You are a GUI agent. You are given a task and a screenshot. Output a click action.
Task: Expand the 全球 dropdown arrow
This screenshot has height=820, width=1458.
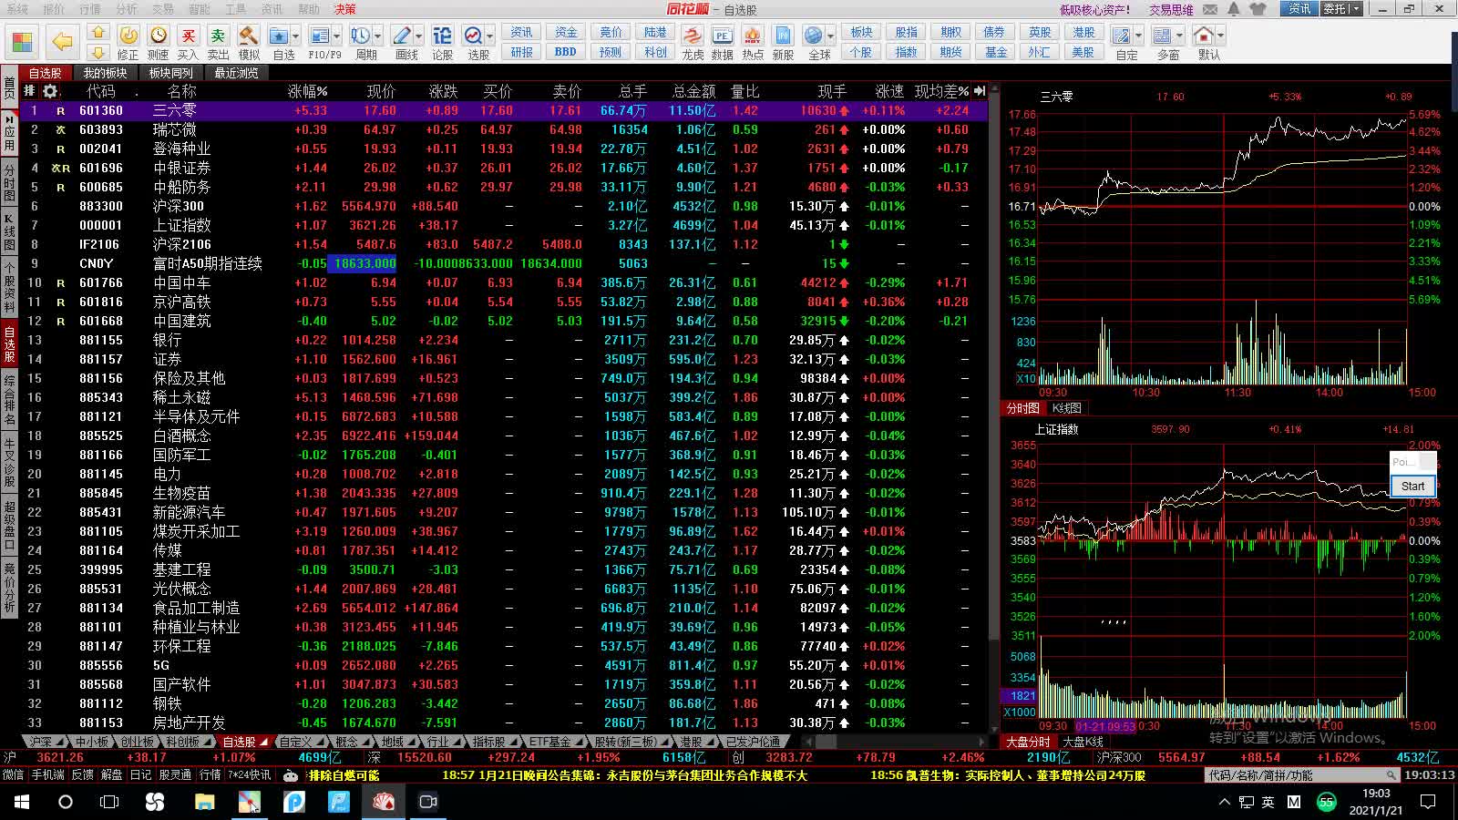tap(830, 36)
